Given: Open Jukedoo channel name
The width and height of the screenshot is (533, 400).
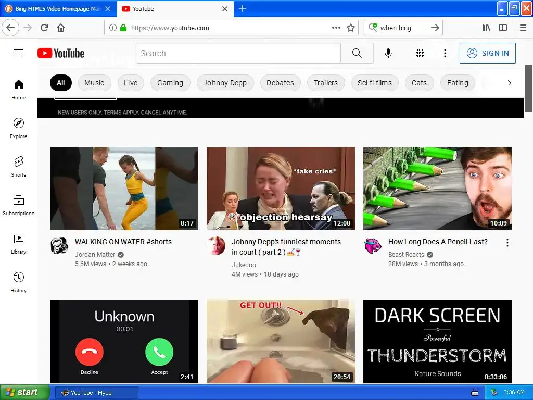Looking at the screenshot, I should pyautogui.click(x=244, y=265).
